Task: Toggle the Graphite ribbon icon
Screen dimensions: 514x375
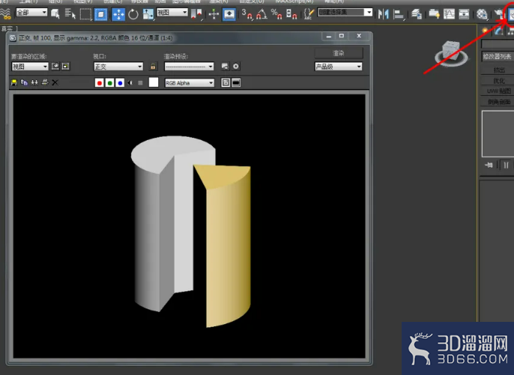Action: click(434, 14)
